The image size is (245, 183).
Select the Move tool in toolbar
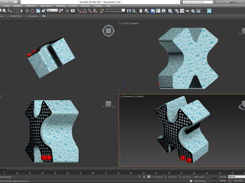coord(27,11)
